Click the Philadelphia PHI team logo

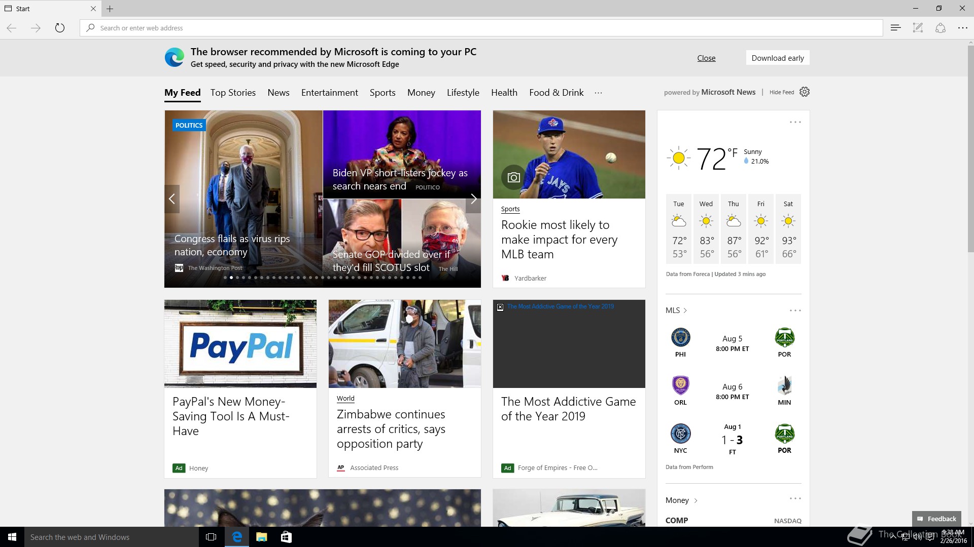[680, 337]
